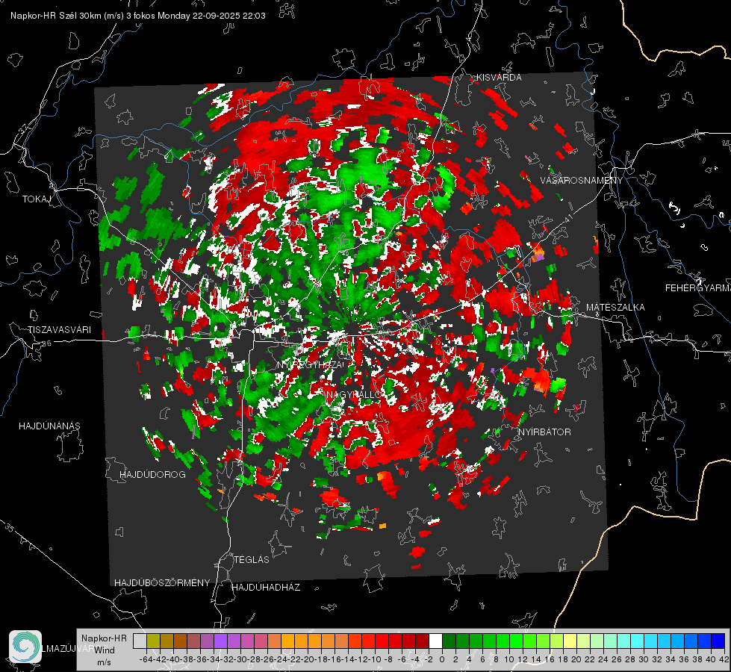
Task: Click the TOKAJ map label
Action: point(37,199)
